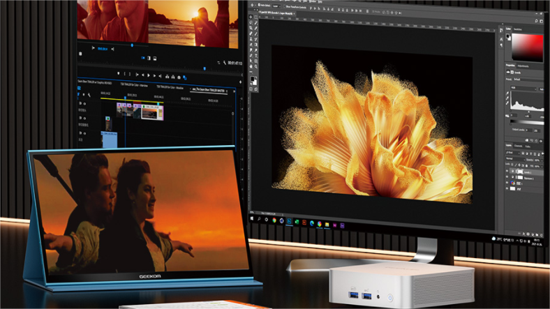The width and height of the screenshot is (550, 309).
Task: Open the RGB channel dropdown in Levels
Action: 523,89
